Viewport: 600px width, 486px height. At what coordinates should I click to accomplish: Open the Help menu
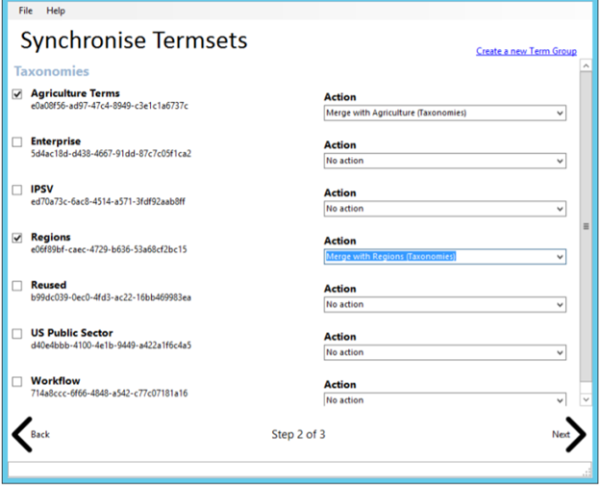[56, 11]
